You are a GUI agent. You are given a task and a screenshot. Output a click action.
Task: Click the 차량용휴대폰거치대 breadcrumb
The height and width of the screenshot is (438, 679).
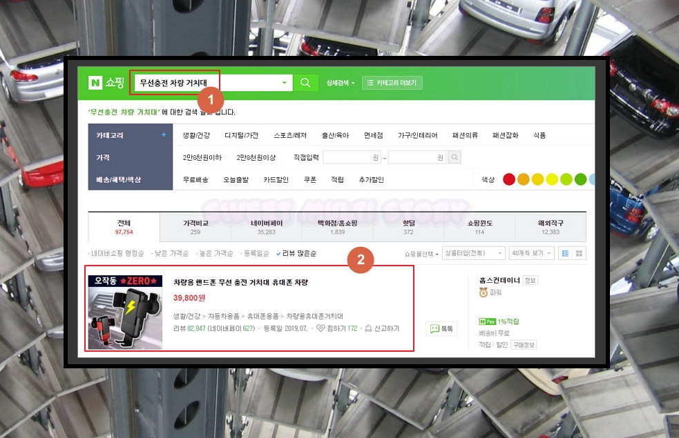(314, 316)
